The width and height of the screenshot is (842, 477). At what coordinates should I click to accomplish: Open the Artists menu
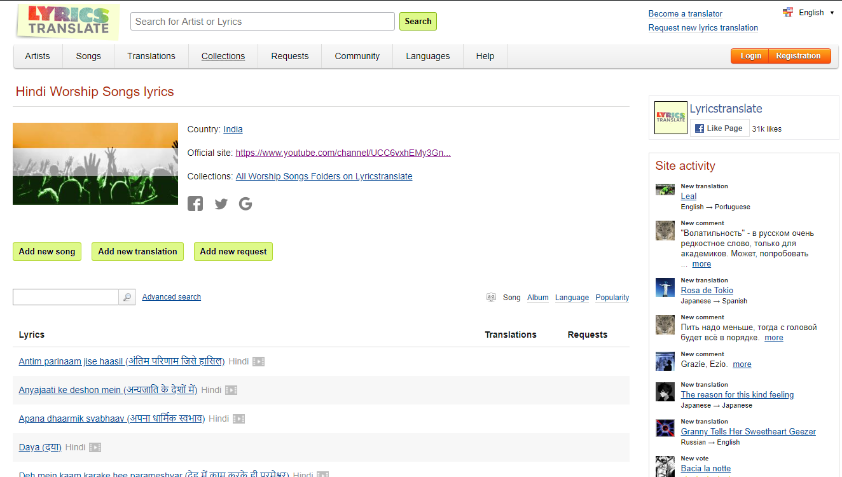pyautogui.click(x=38, y=56)
